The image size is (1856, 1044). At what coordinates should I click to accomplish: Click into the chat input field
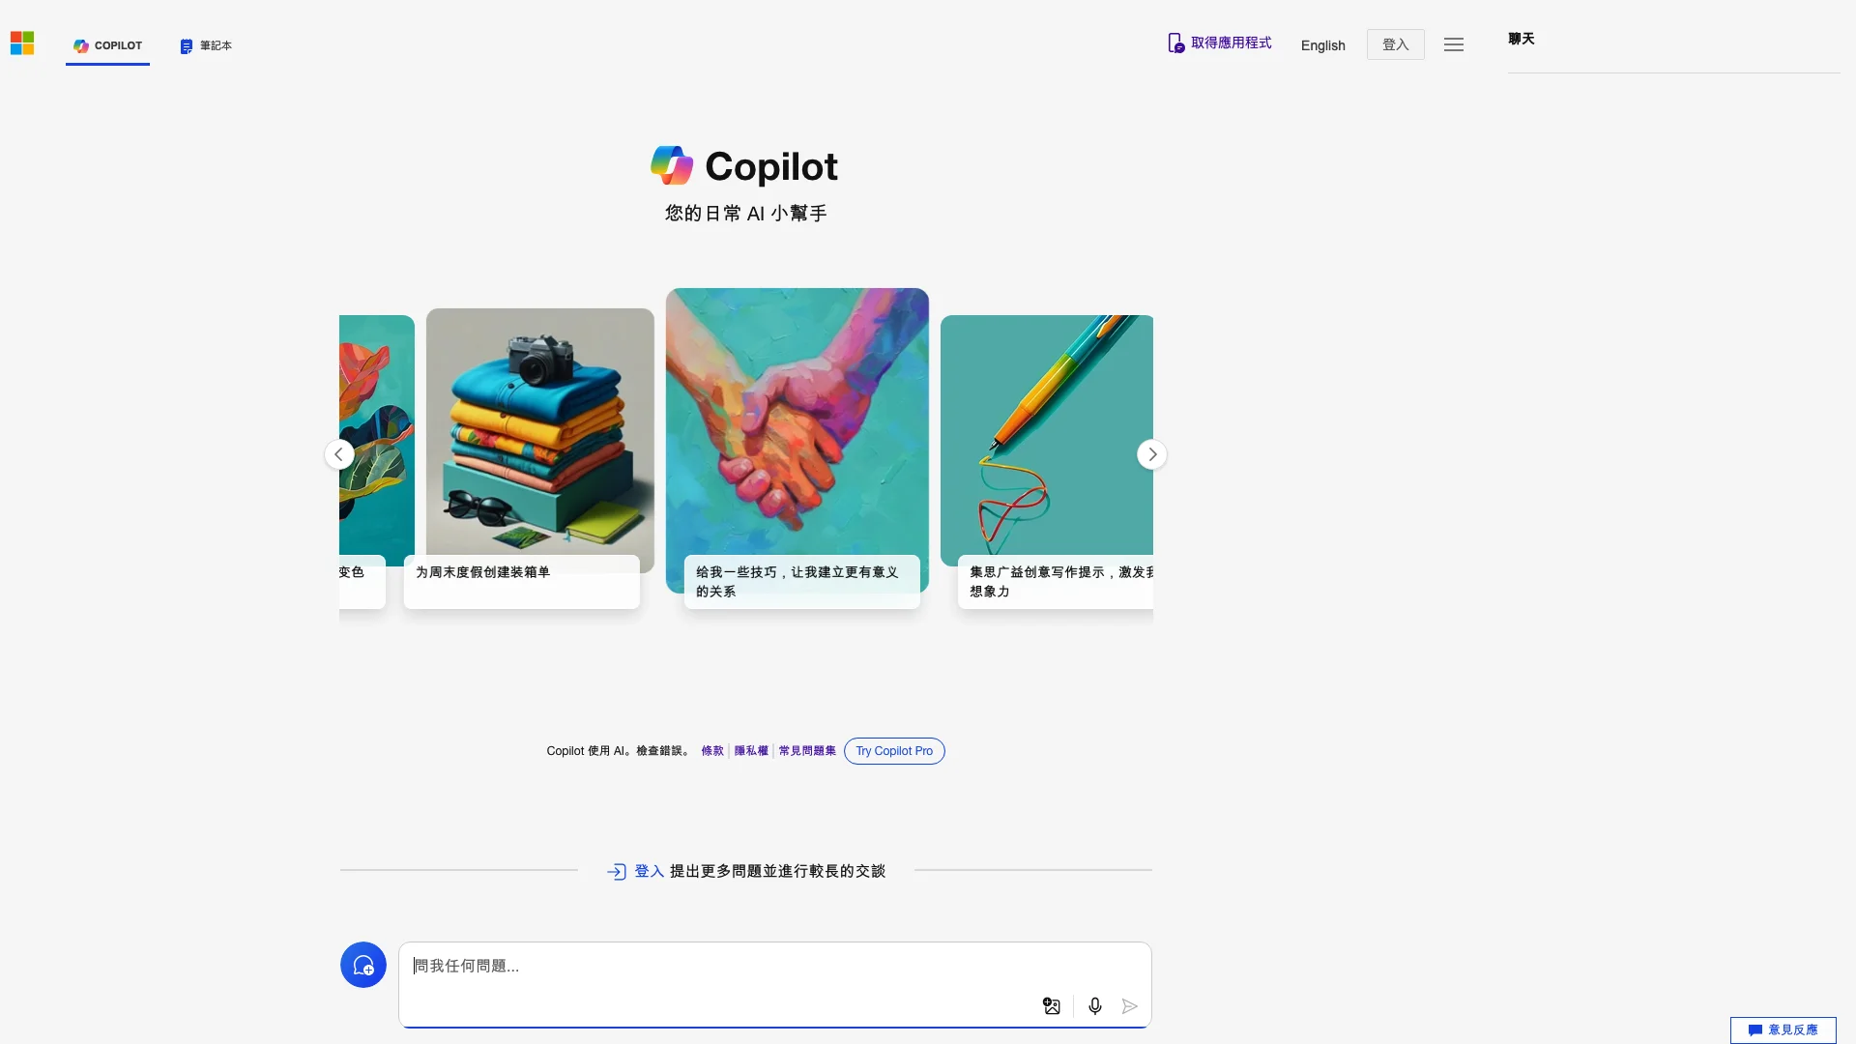pyautogui.click(x=775, y=965)
